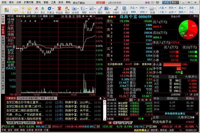Toggle the 区 range button above chart
This screenshot has height=133, width=200.
[x=74, y=16]
